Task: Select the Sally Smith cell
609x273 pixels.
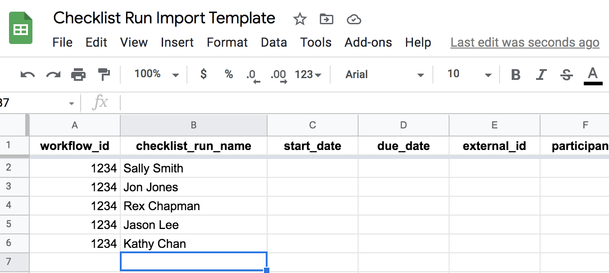Action: [194, 168]
